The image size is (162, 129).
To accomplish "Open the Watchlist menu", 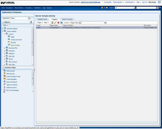I will point(37,8).
